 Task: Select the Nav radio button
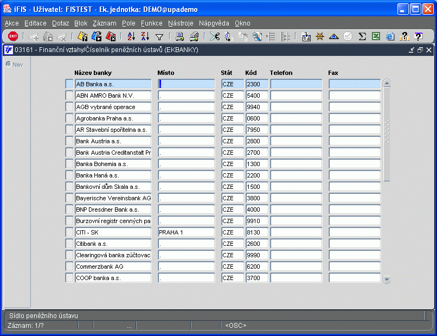pyautogui.click(x=9, y=65)
